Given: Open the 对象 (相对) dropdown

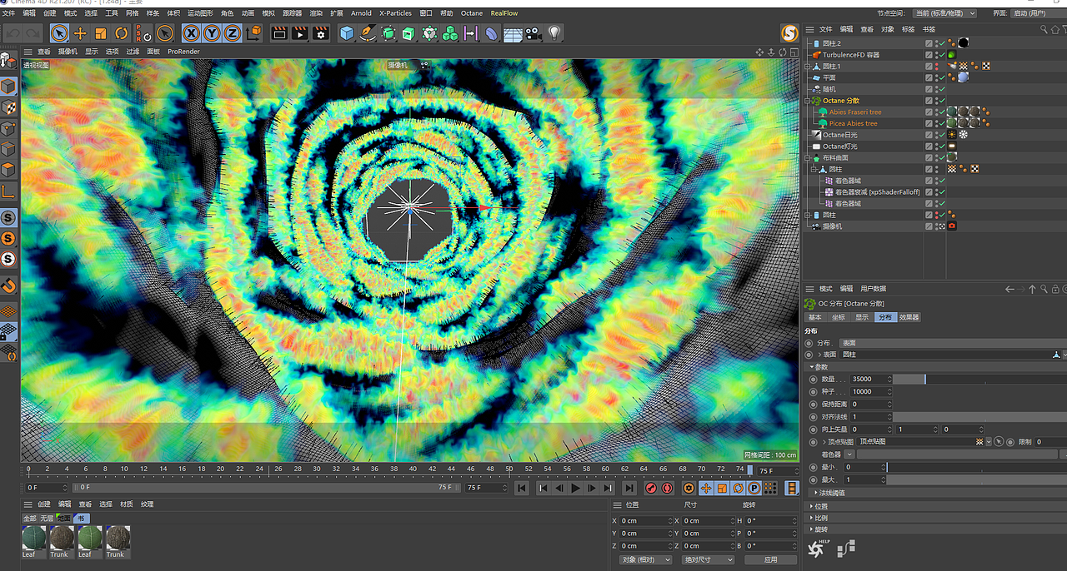Looking at the screenshot, I should pyautogui.click(x=646, y=559).
